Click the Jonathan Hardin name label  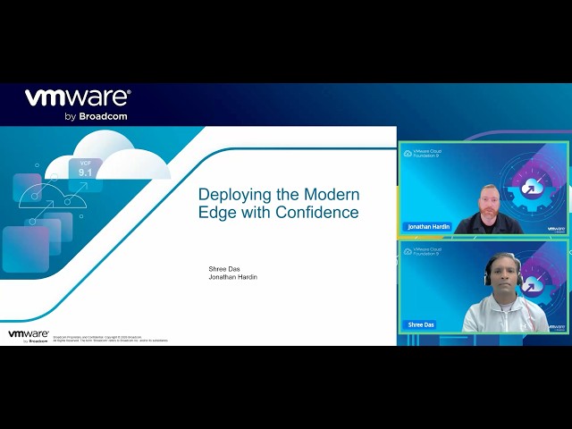click(428, 226)
